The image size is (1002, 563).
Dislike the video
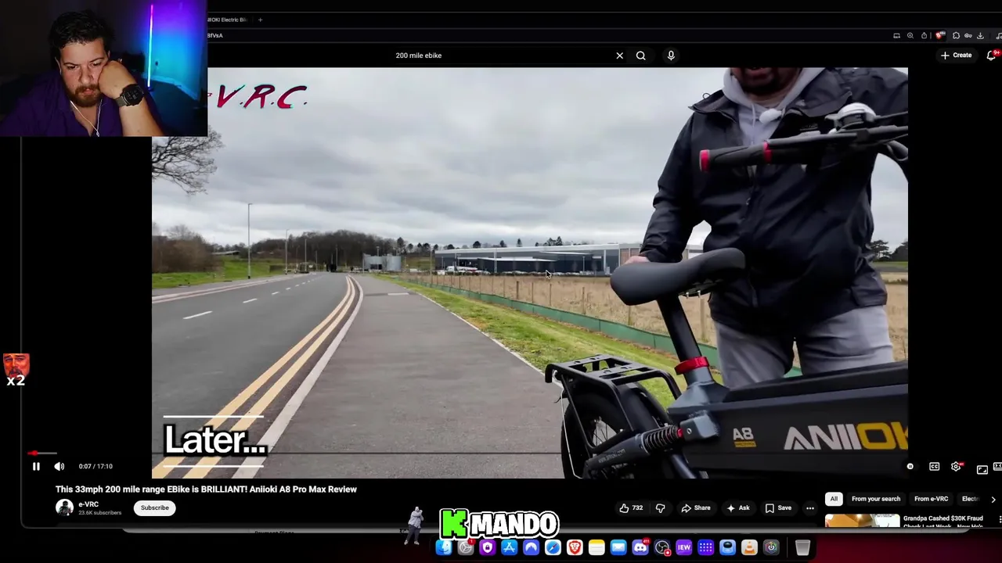[x=660, y=508]
